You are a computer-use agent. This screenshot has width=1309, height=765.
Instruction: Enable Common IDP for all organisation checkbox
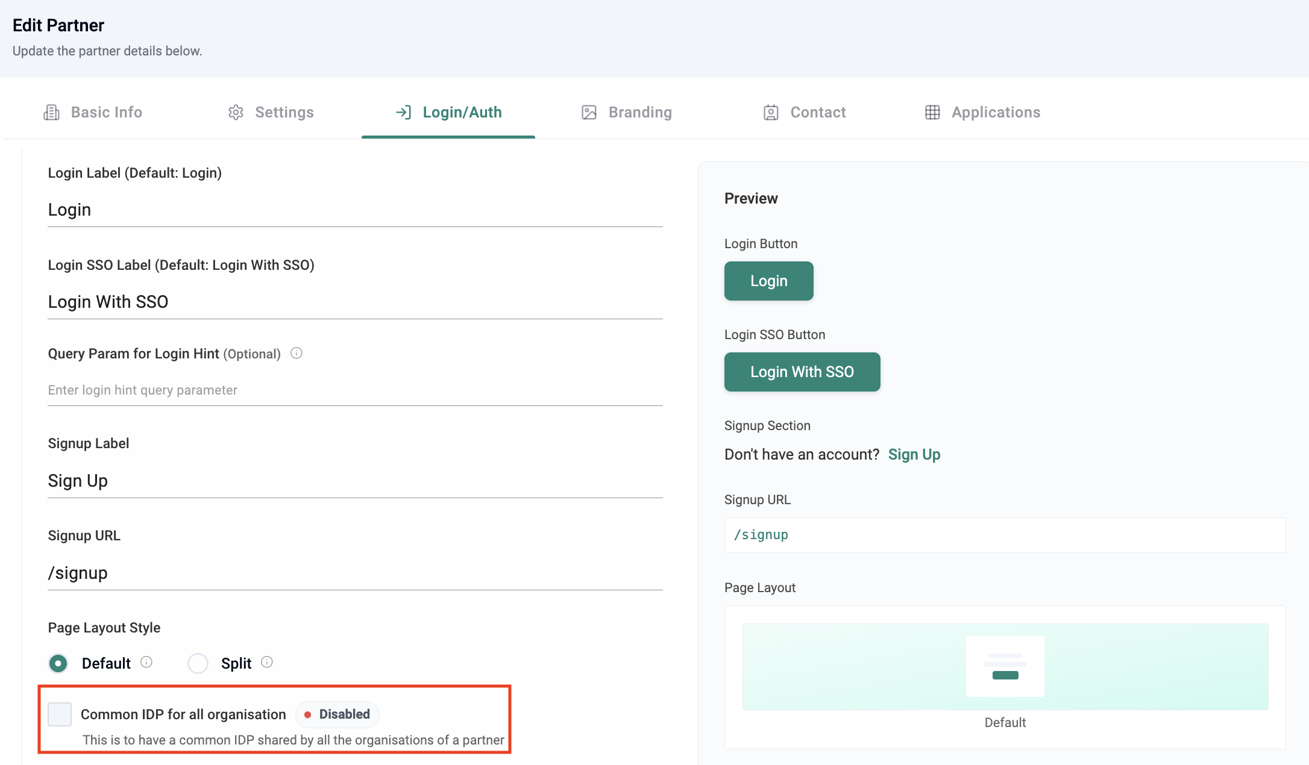[x=60, y=714]
